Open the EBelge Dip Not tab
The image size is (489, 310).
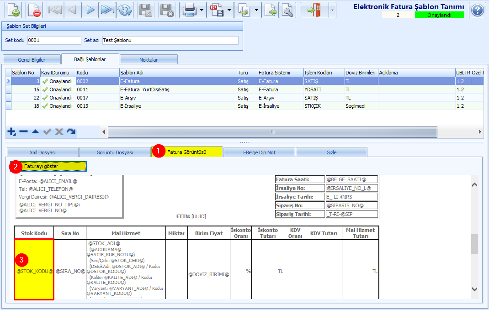point(259,152)
